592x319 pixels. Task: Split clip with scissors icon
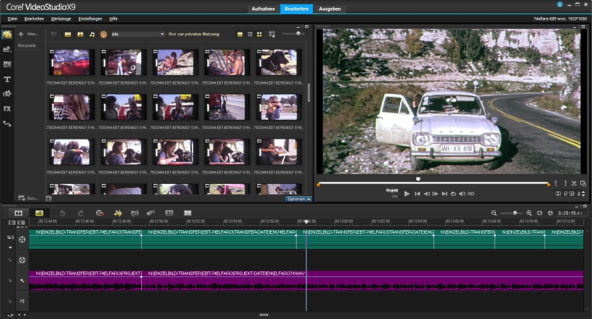(574, 184)
